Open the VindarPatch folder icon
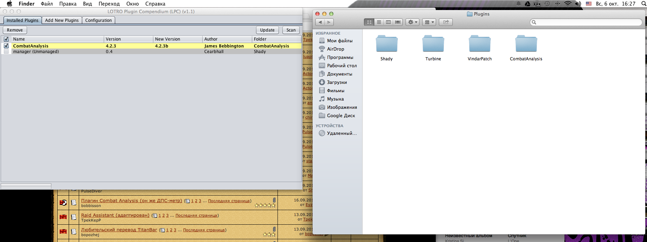This screenshot has height=242, width=647. click(479, 44)
